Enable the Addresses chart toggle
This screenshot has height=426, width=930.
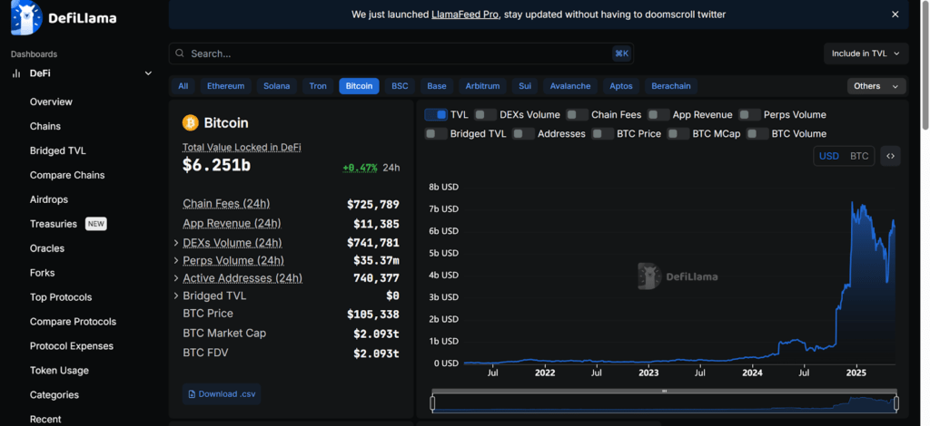524,134
